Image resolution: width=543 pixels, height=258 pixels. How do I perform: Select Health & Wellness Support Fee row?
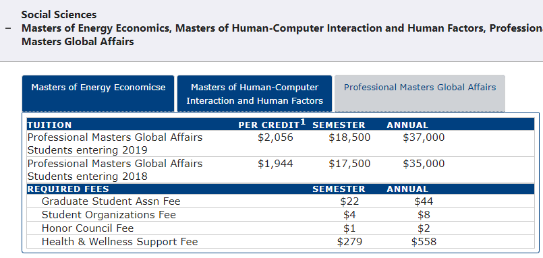pos(281,241)
